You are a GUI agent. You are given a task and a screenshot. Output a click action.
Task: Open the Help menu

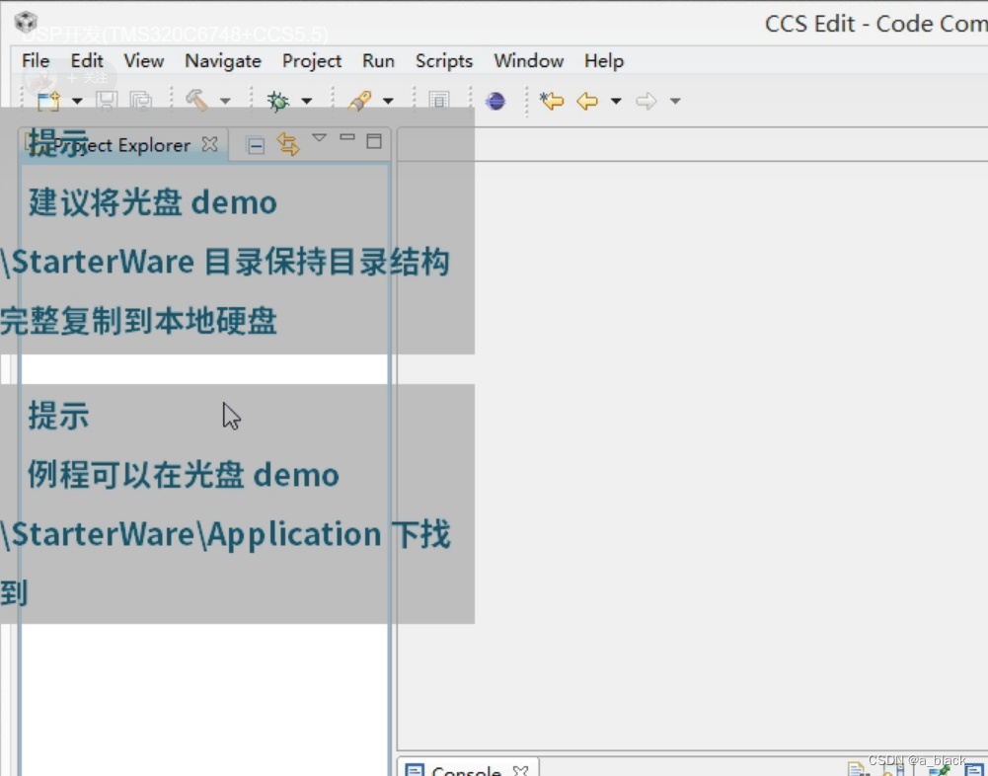(604, 60)
